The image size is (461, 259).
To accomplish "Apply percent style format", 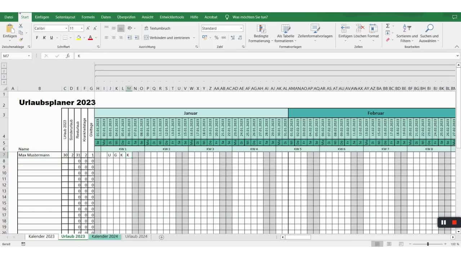I will click(216, 38).
